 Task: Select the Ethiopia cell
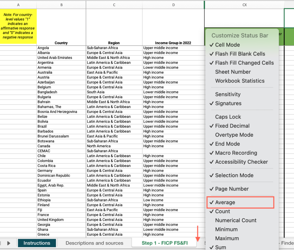click(x=61, y=200)
